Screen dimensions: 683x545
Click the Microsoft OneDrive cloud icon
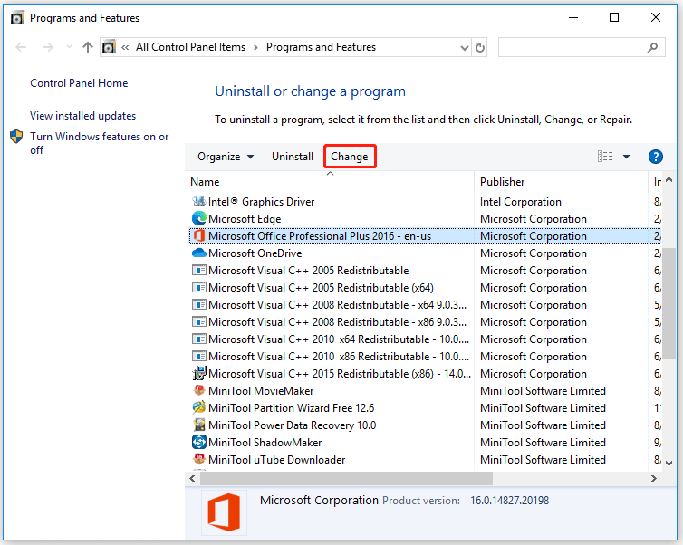click(x=199, y=253)
